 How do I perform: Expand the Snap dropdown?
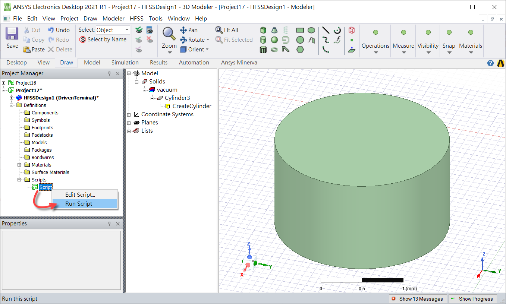(x=449, y=53)
